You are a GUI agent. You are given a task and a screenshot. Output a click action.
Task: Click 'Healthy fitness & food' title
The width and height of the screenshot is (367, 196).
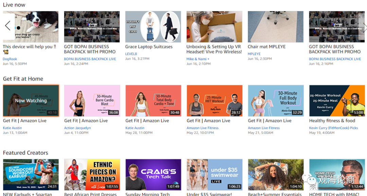[x=332, y=121]
